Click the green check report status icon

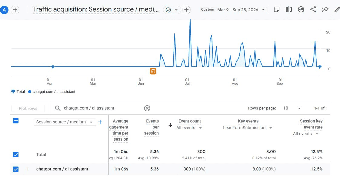pyautogui.click(x=168, y=10)
